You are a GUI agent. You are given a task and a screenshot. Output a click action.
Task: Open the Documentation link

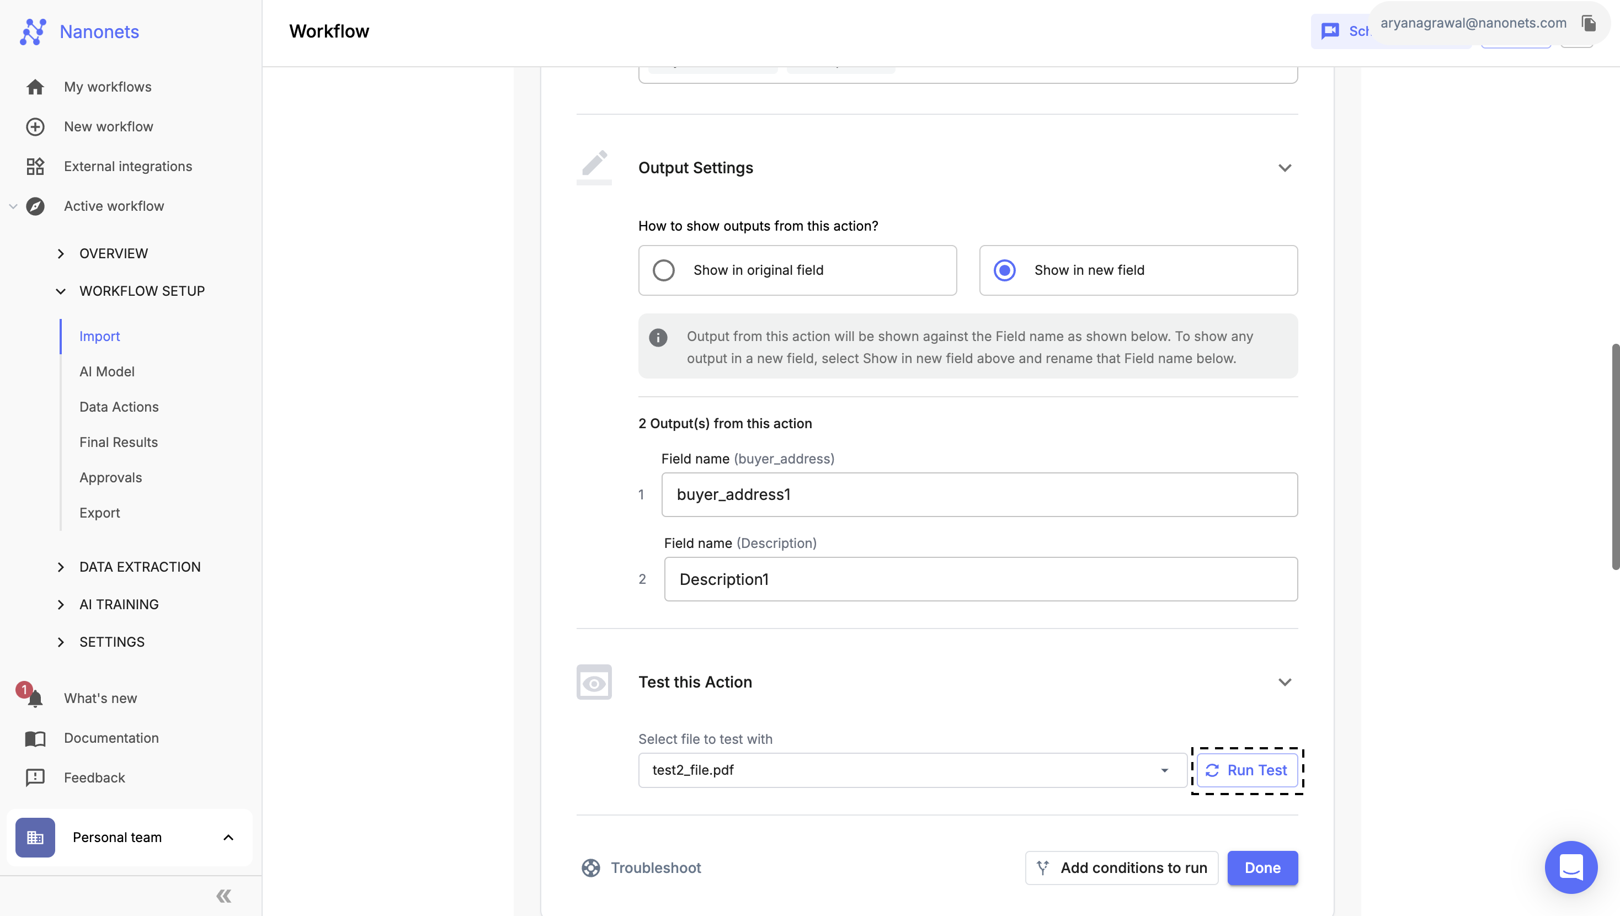tap(111, 738)
